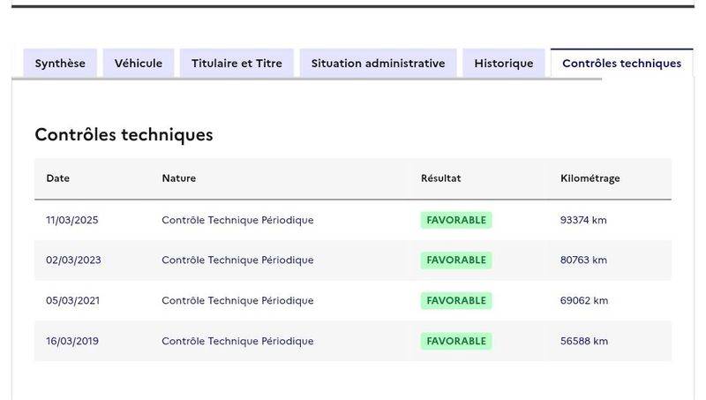Viewport: 706px width, 400px height.
Task: Open the Synthèse tab
Action: point(60,64)
